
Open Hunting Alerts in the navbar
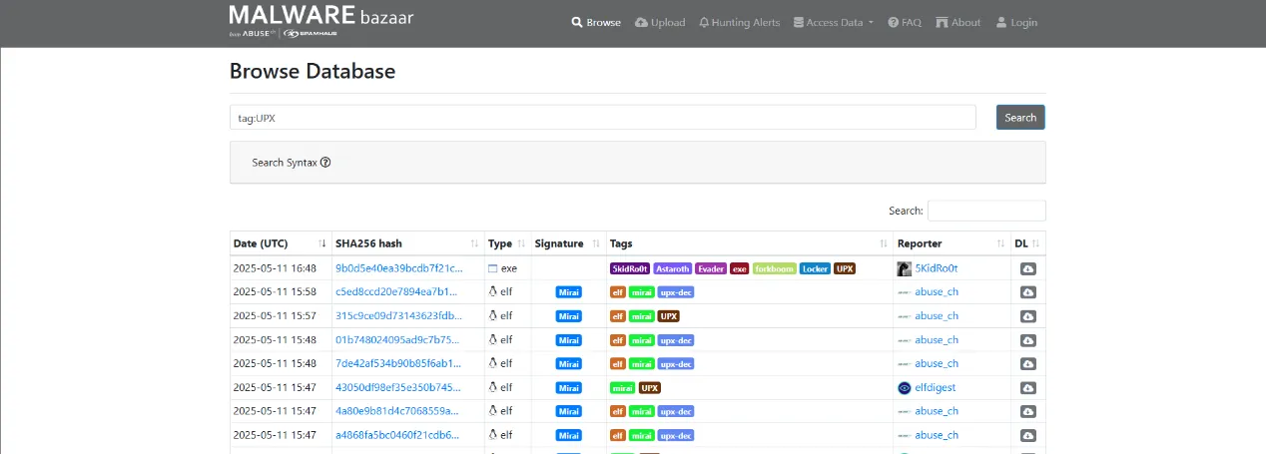(x=739, y=22)
